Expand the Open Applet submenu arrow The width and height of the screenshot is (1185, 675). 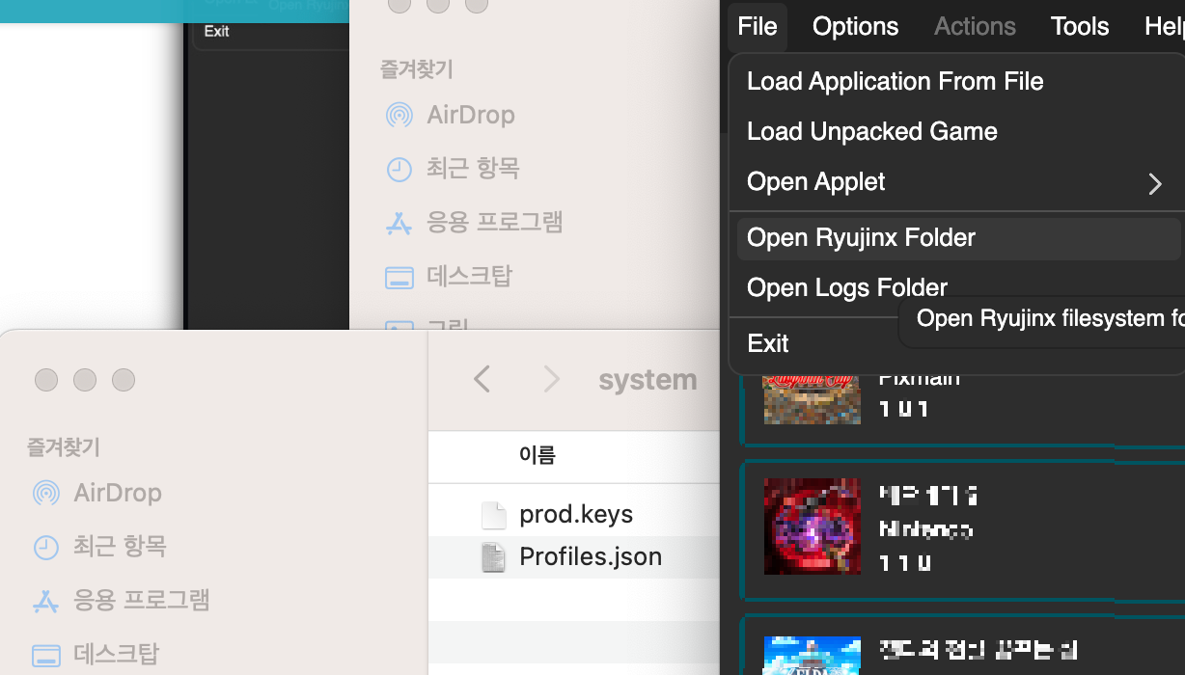[1155, 183]
